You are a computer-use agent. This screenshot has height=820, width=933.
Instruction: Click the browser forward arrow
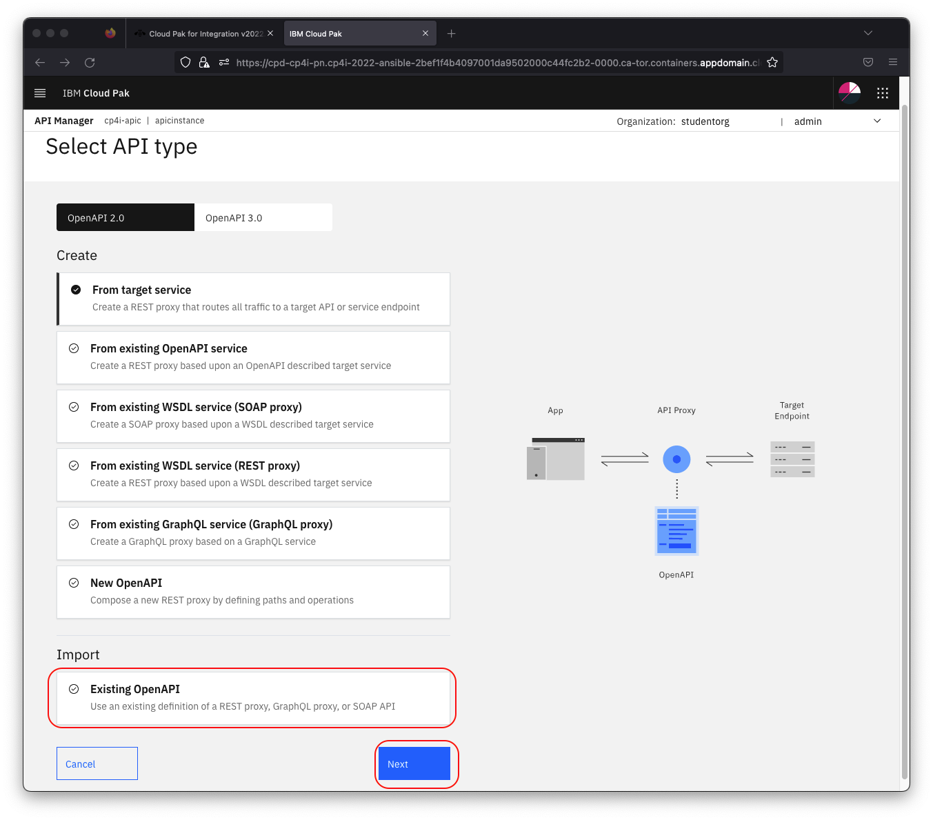pos(65,62)
